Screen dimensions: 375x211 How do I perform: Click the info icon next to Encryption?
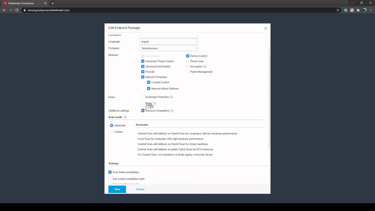(205, 67)
